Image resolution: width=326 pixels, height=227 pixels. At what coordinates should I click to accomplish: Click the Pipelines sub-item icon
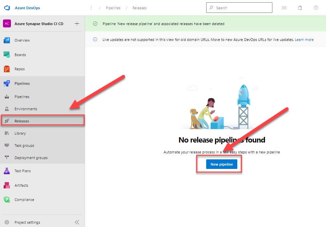(7, 97)
